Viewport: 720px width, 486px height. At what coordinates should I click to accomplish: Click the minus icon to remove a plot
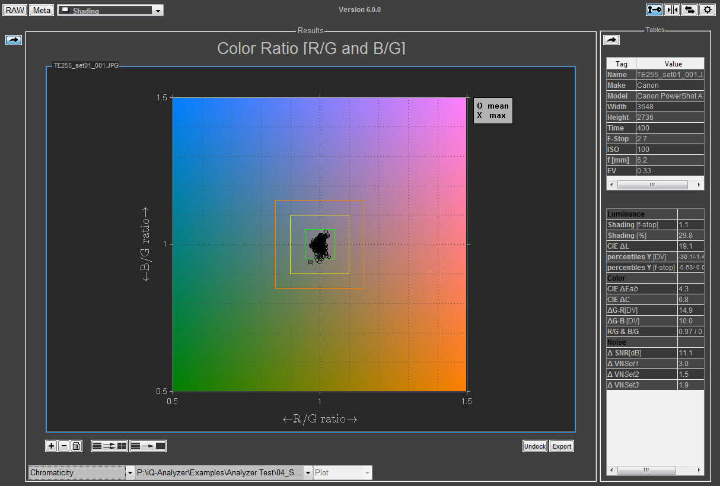pyautogui.click(x=64, y=446)
